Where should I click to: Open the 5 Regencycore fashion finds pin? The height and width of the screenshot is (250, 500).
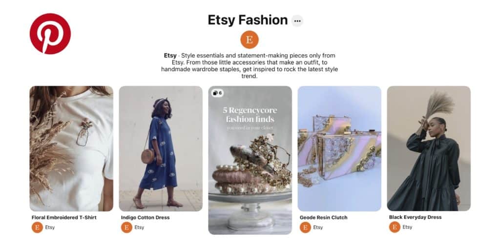coord(250,160)
